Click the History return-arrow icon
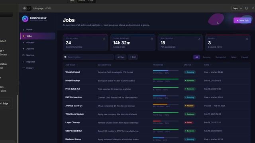Viewport: 255px width, 143px height. [x=24, y=68]
